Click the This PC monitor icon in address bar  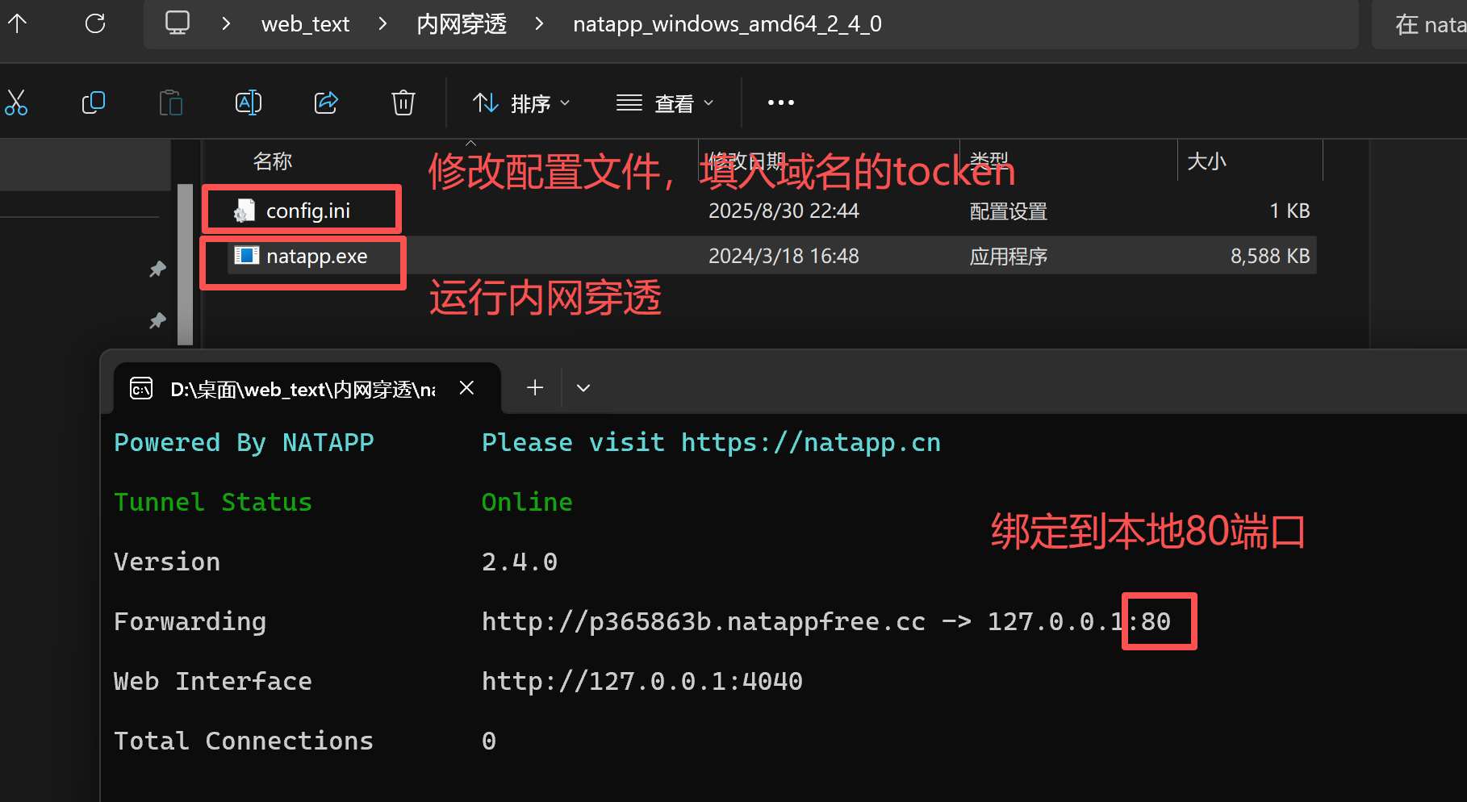click(178, 23)
